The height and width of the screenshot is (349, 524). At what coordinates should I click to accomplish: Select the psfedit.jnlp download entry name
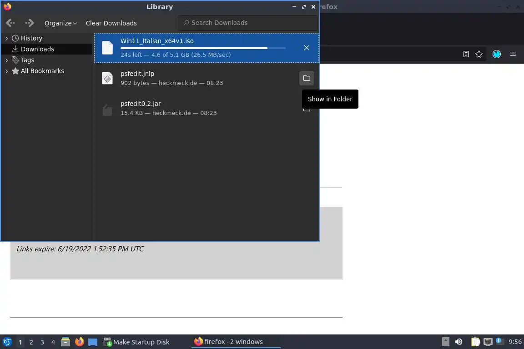point(137,74)
